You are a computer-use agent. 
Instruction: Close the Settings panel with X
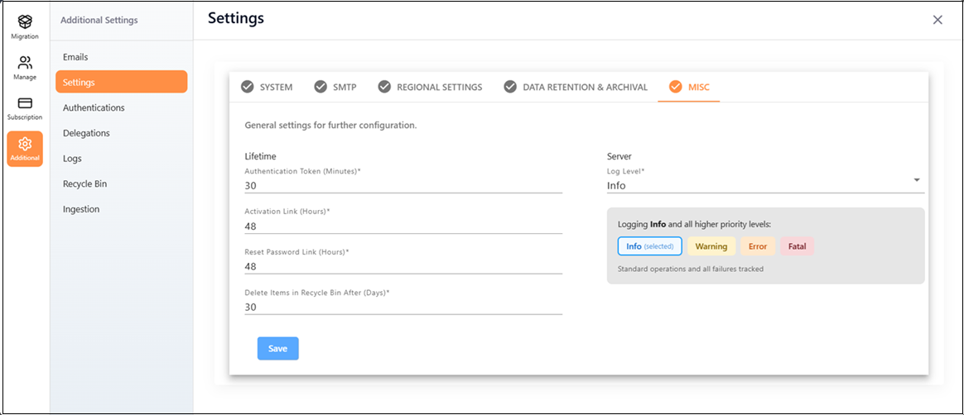[x=937, y=20]
